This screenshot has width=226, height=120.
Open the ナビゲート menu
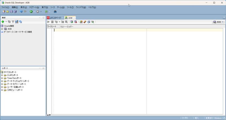tap(34, 7)
